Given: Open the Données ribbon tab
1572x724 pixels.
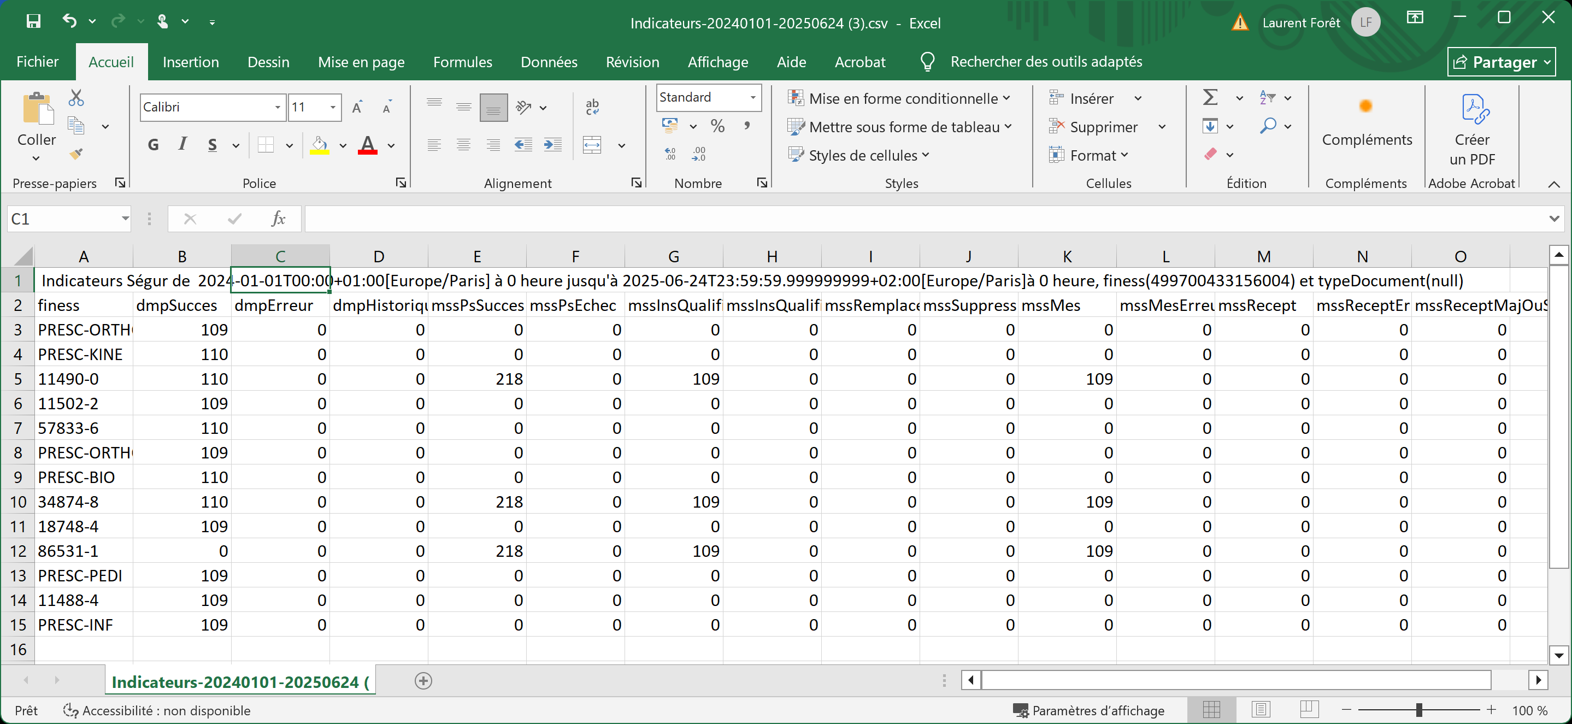Looking at the screenshot, I should pos(549,62).
